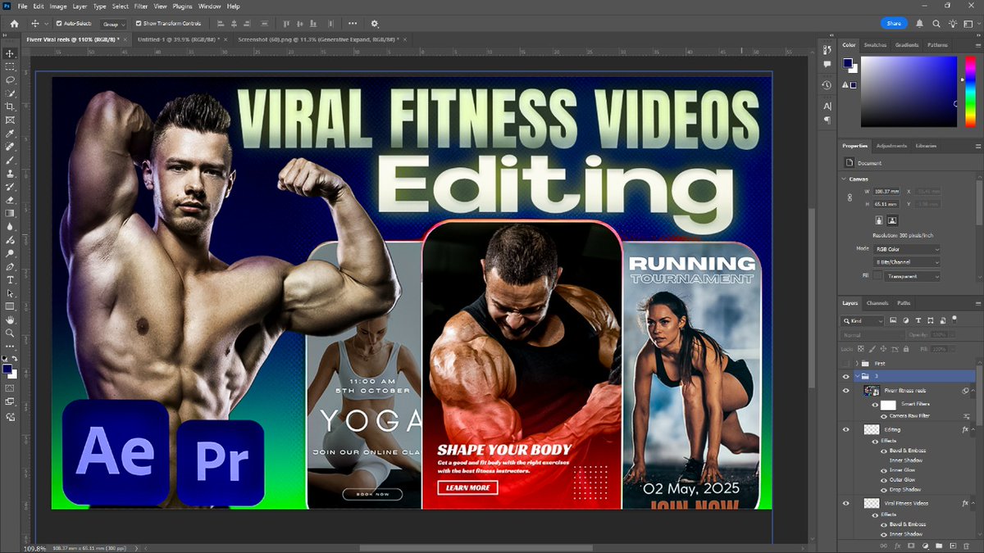This screenshot has width=984, height=553.
Task: Click the canvas Width input field
Action: coord(886,191)
